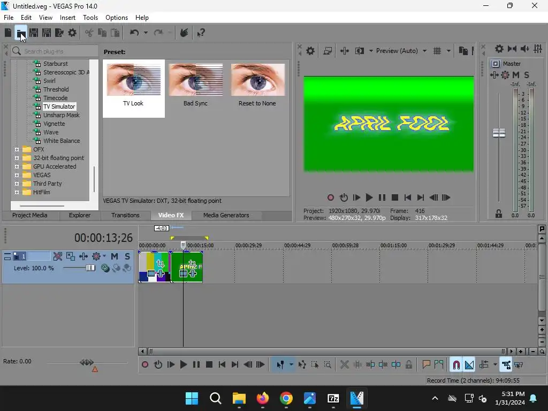
Task: Click the Render As icon
Action: (x=59, y=33)
